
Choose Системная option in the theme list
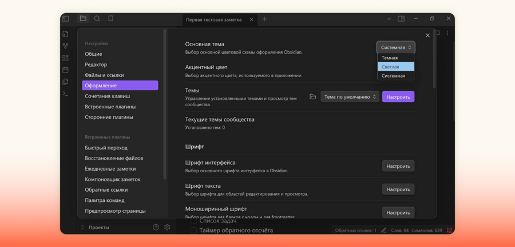point(396,76)
